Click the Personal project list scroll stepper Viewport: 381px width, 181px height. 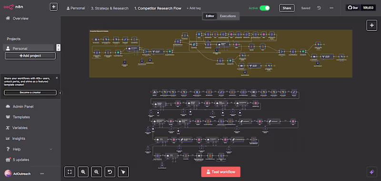point(58,47)
